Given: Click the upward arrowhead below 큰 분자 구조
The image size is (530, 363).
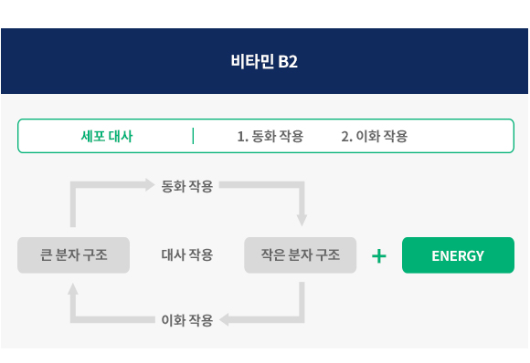Looking at the screenshot, I should click(x=73, y=289).
